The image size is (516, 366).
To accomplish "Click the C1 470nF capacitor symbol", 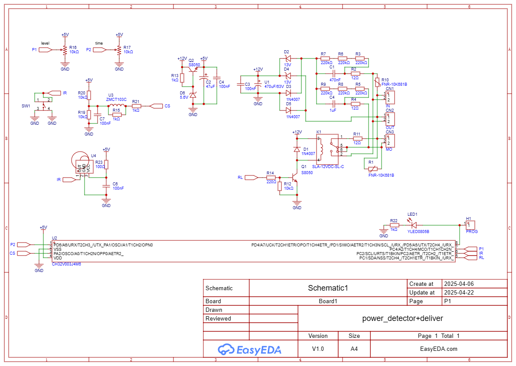I will tap(333, 73).
